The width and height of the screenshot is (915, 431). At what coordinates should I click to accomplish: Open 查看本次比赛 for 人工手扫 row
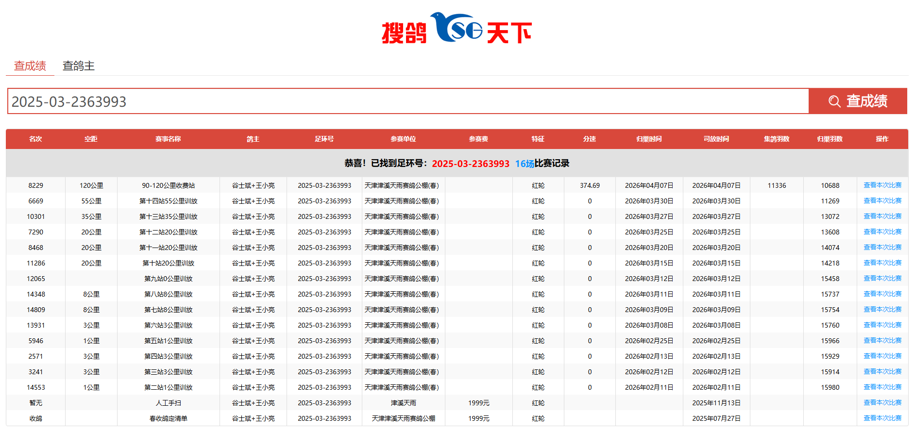[x=882, y=402]
